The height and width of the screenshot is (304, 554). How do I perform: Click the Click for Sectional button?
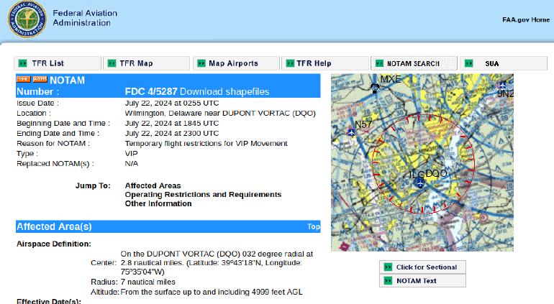[422, 267]
